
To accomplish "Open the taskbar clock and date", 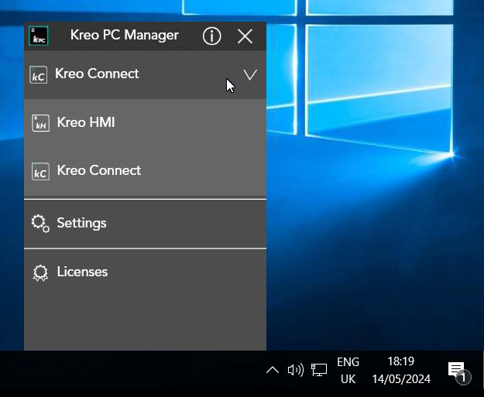I will [x=400, y=371].
